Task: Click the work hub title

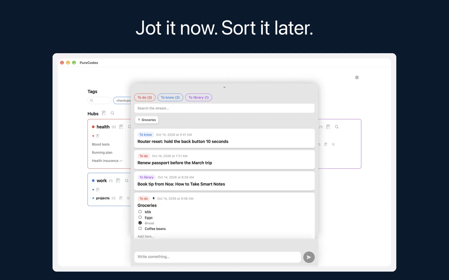Action: pos(102,180)
